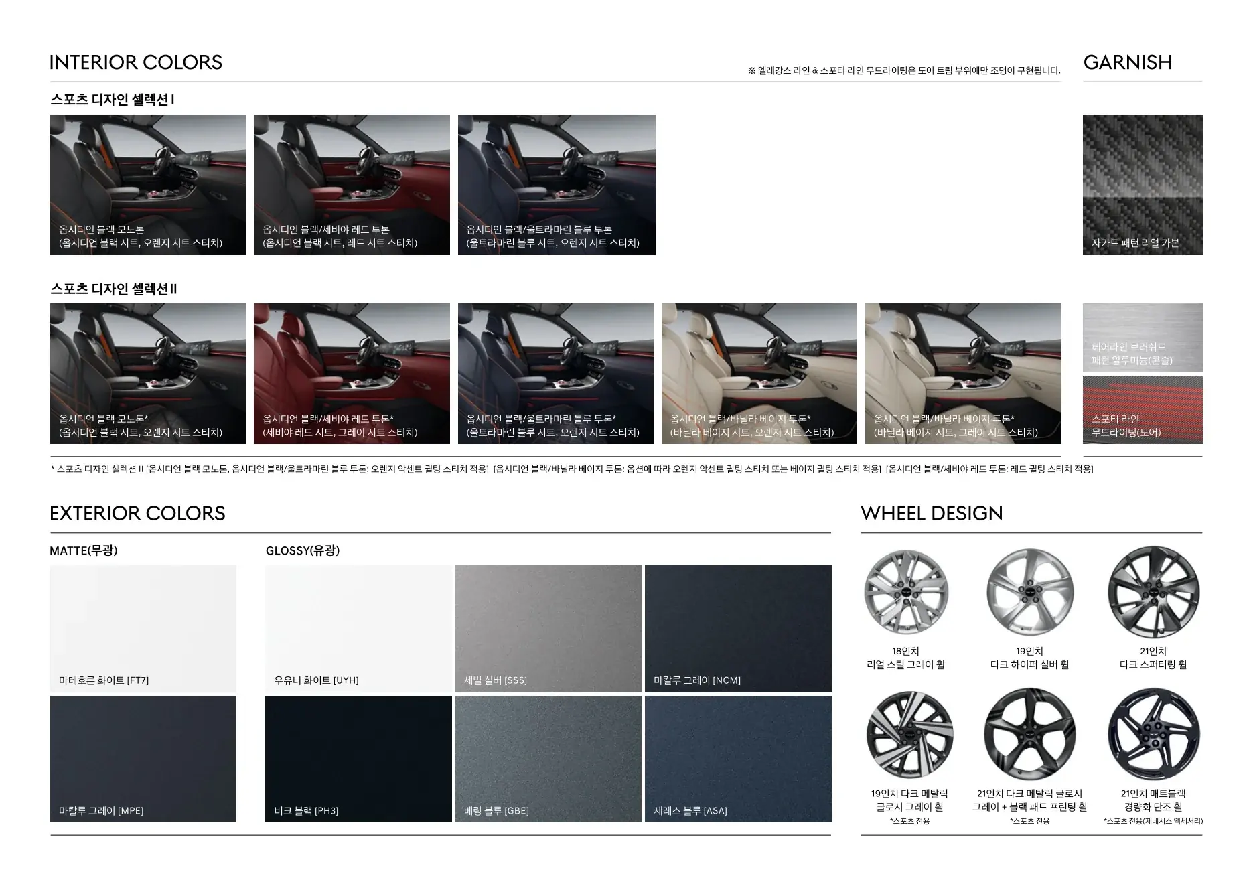Click the 마테호른 화이트 [FT7] matte swatch
The image size is (1253, 886).
click(x=143, y=628)
